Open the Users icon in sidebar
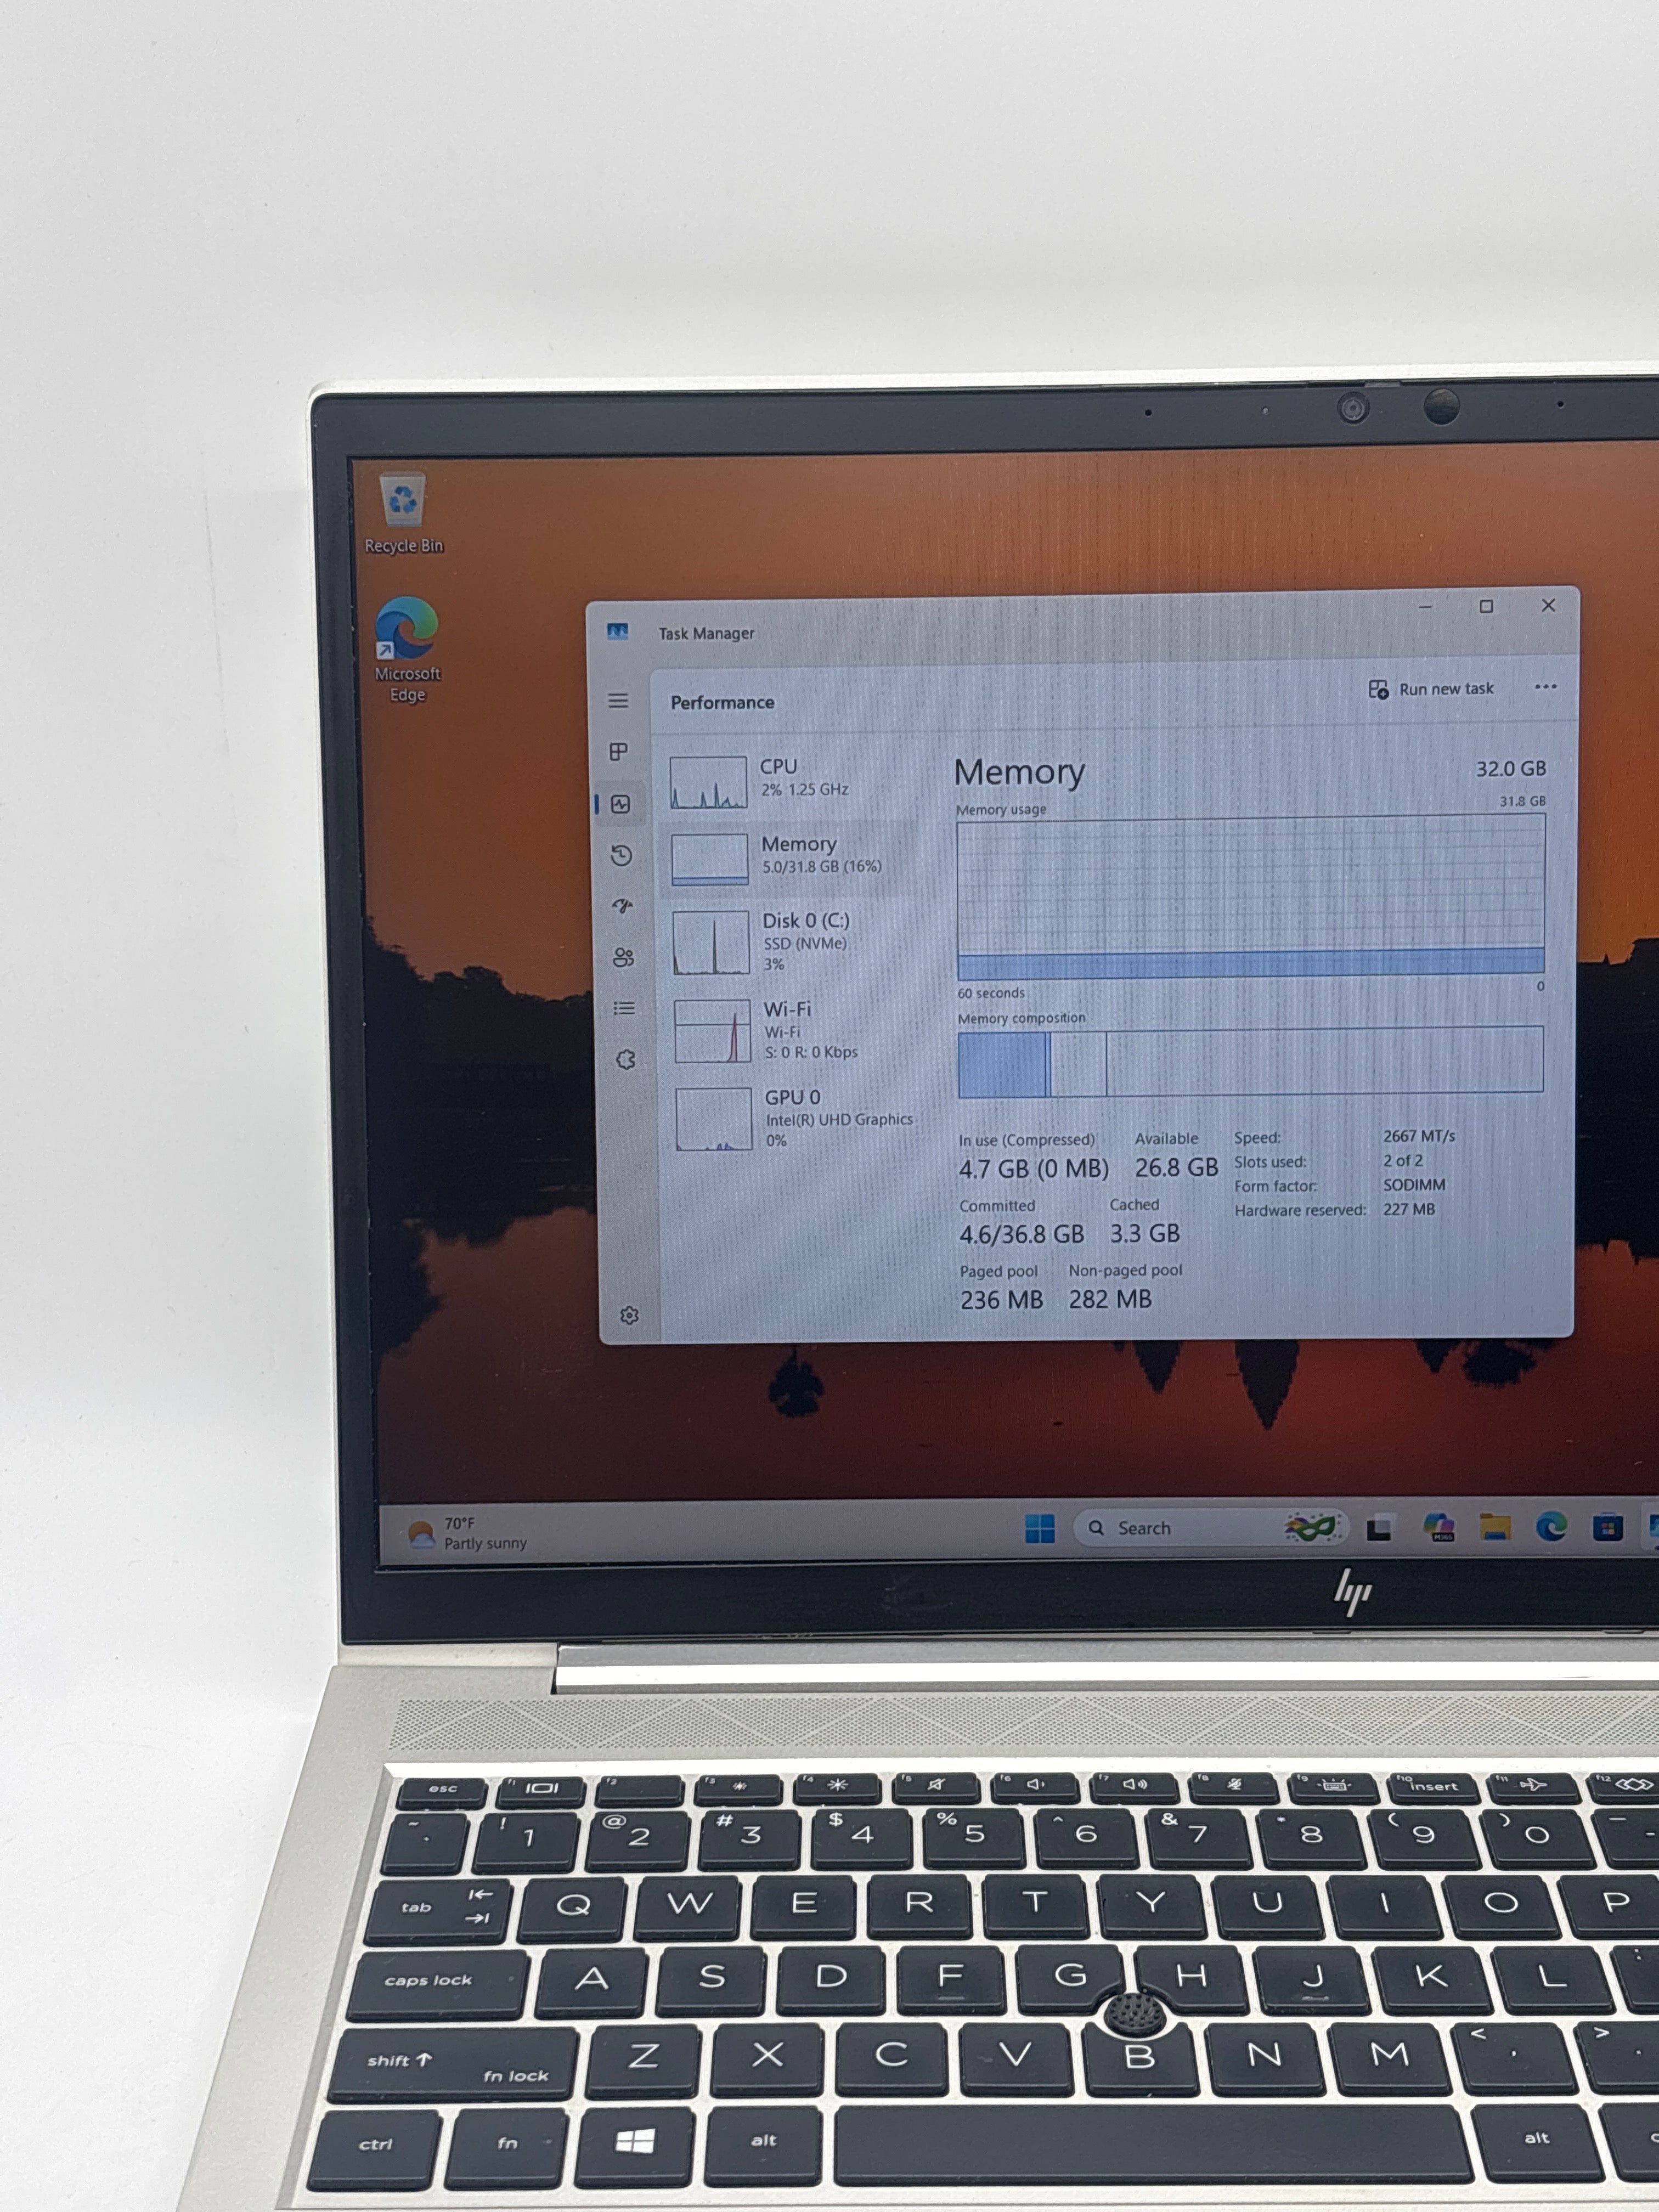Screen dimensions: 1659x2212 click(623, 957)
